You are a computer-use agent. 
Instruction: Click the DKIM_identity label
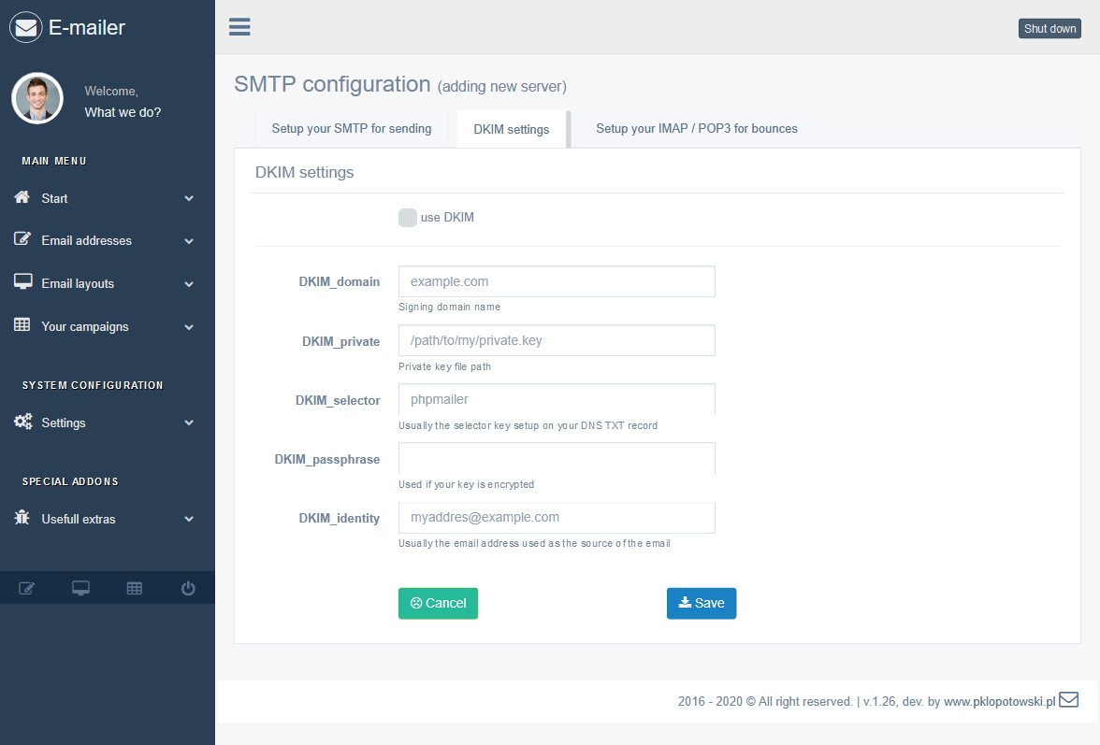pos(340,518)
